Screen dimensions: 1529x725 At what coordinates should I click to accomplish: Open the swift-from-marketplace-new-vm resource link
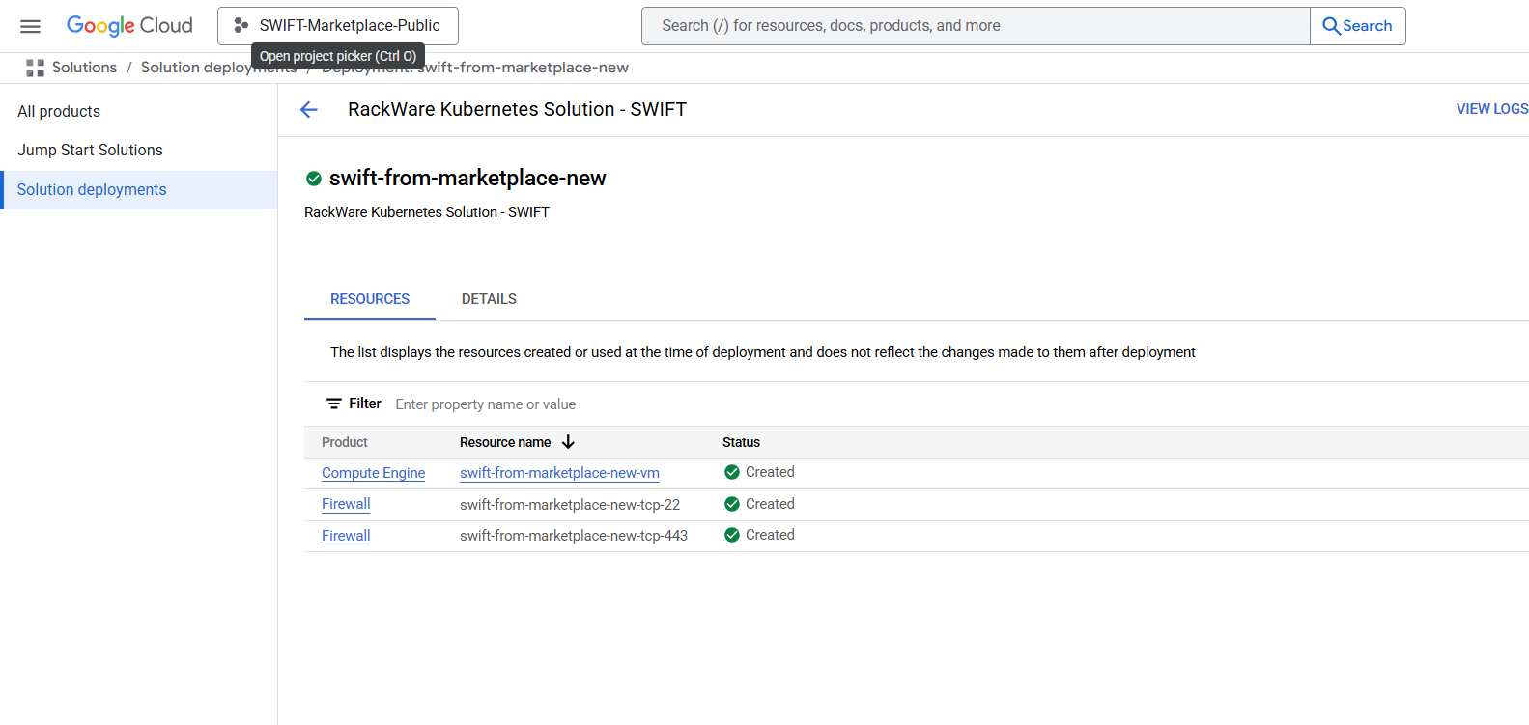coord(559,473)
